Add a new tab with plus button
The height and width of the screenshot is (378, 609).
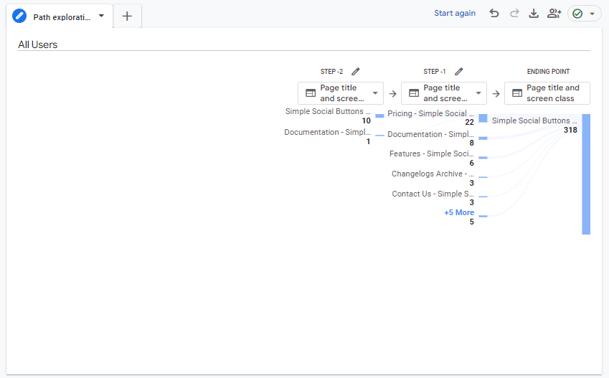(x=127, y=16)
